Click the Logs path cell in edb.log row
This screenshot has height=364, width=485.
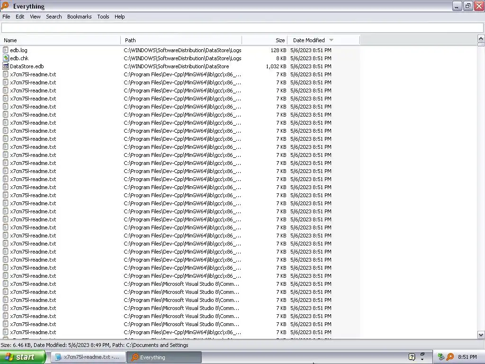pos(182,50)
